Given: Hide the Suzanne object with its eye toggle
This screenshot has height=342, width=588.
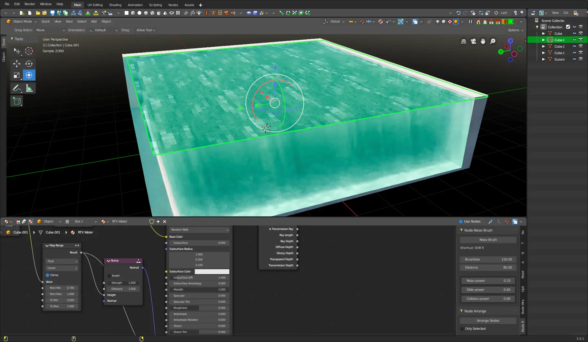Looking at the screenshot, I should 574,59.
